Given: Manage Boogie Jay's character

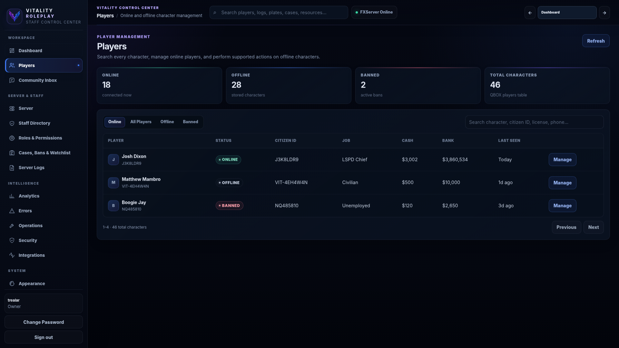Looking at the screenshot, I should [x=562, y=206].
